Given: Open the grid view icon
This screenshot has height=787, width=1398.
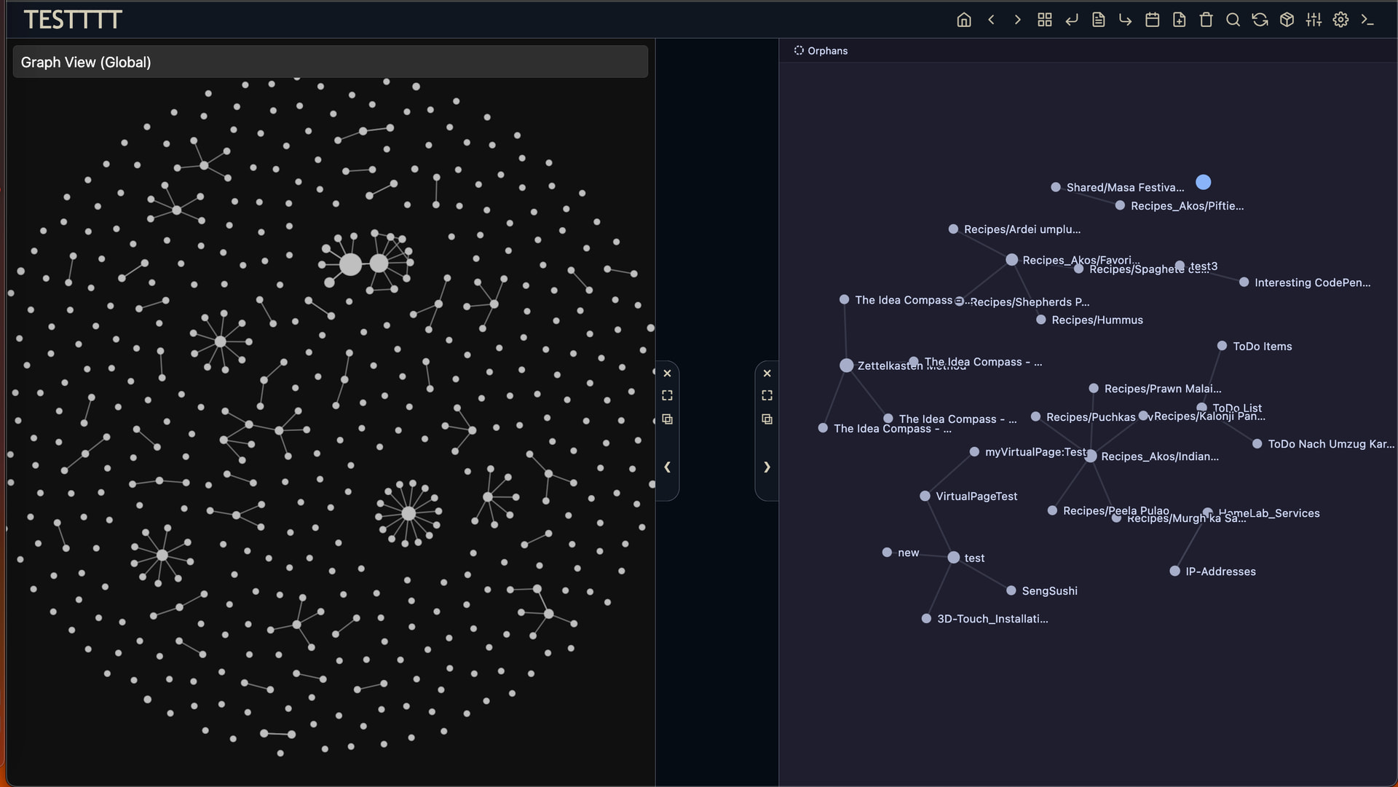Looking at the screenshot, I should 1045,20.
